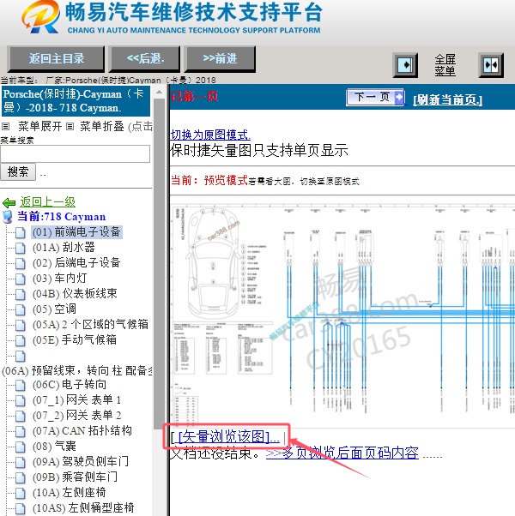Switch via 切换为原图模式 link
The height and width of the screenshot is (516, 515).
click(210, 135)
